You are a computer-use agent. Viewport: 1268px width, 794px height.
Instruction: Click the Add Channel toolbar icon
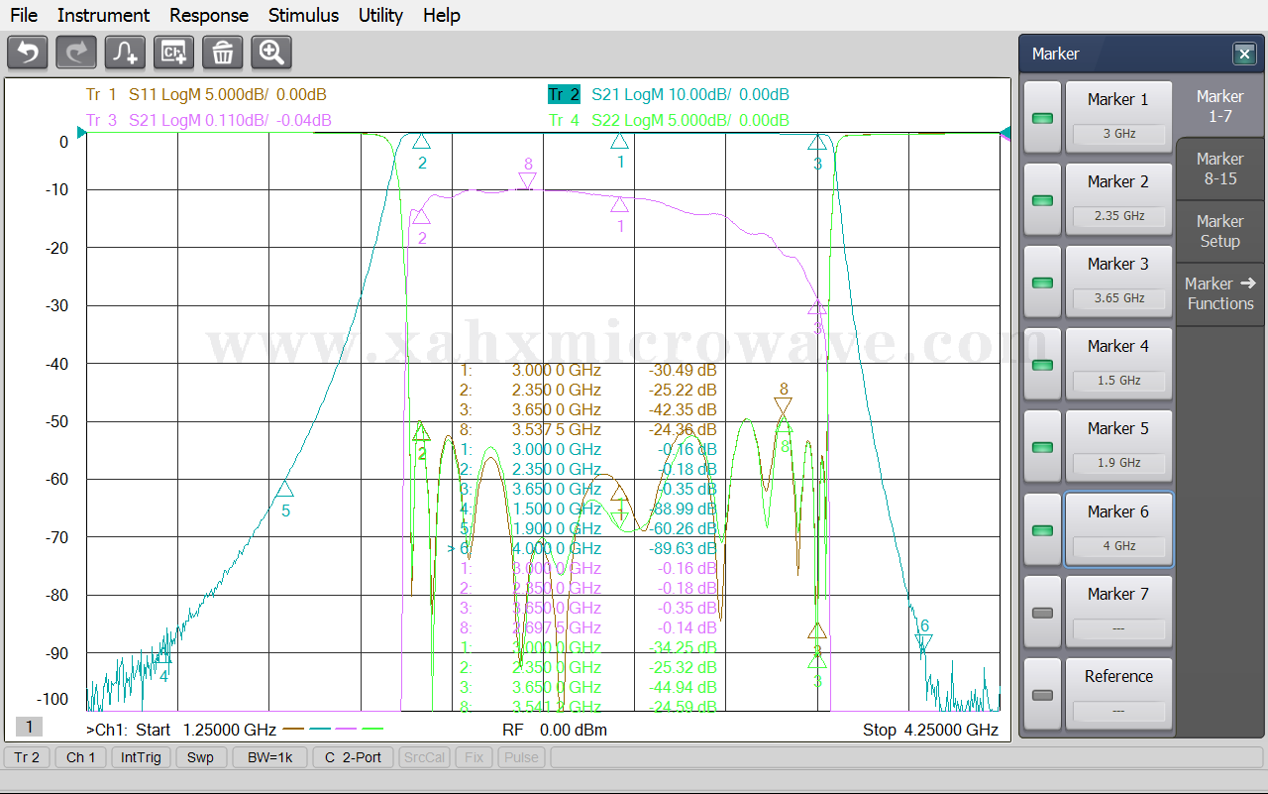174,53
